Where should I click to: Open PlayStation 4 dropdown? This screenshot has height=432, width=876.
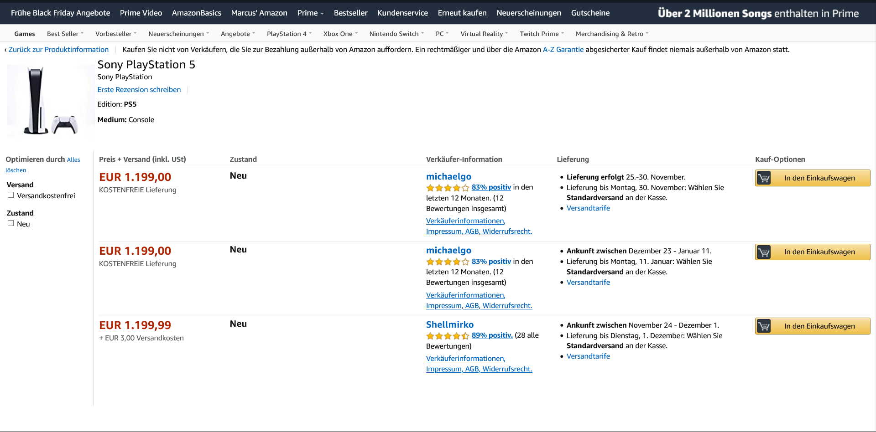pos(289,34)
